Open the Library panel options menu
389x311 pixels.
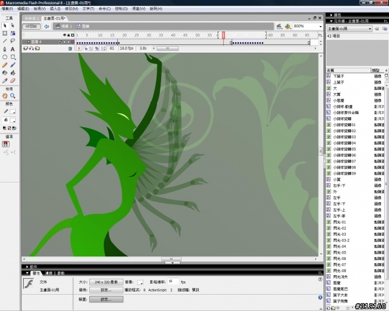[385, 21]
